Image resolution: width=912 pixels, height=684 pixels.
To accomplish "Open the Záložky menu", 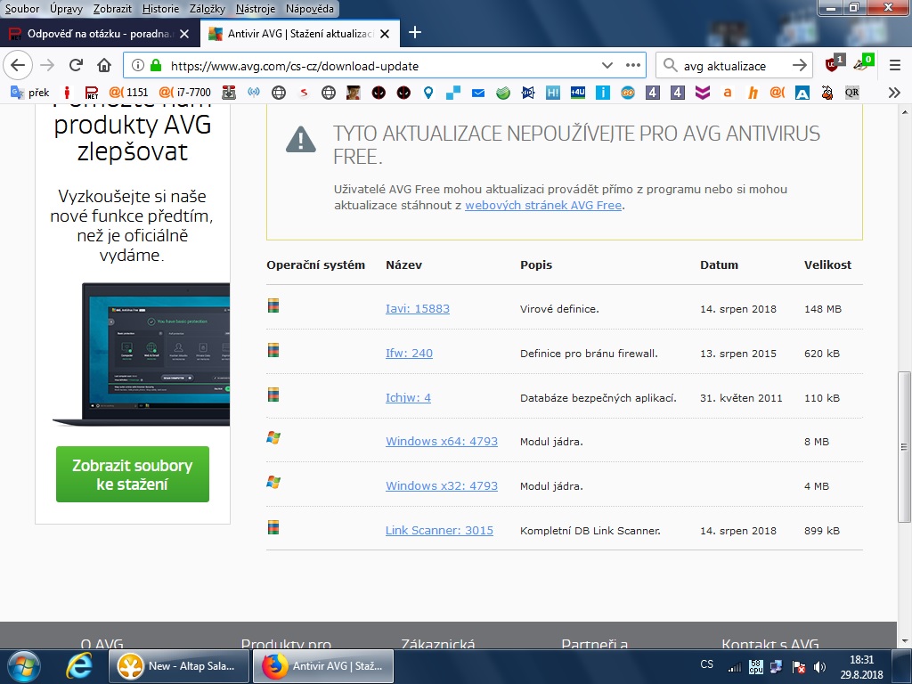I will coord(207,9).
